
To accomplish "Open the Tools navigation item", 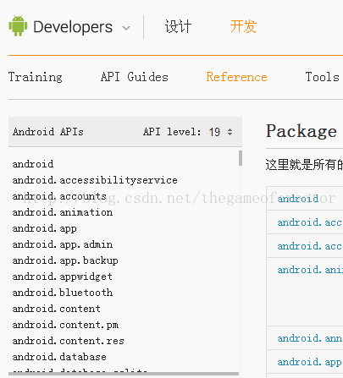I will click(322, 77).
